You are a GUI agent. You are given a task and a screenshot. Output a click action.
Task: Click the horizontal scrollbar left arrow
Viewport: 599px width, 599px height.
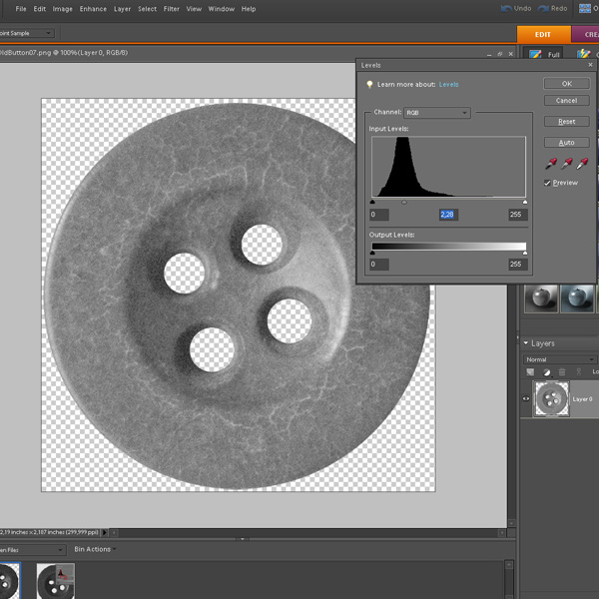coord(114,532)
